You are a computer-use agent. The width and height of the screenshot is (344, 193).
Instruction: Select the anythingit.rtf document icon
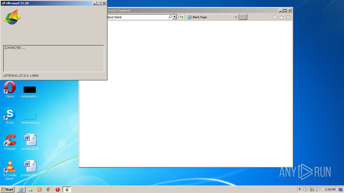point(30,142)
